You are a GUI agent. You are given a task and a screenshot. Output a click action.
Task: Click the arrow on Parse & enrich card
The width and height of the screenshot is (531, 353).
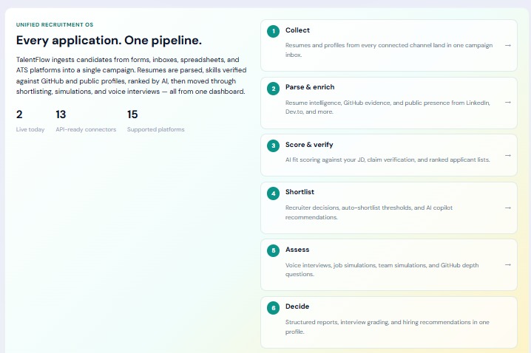pos(507,102)
